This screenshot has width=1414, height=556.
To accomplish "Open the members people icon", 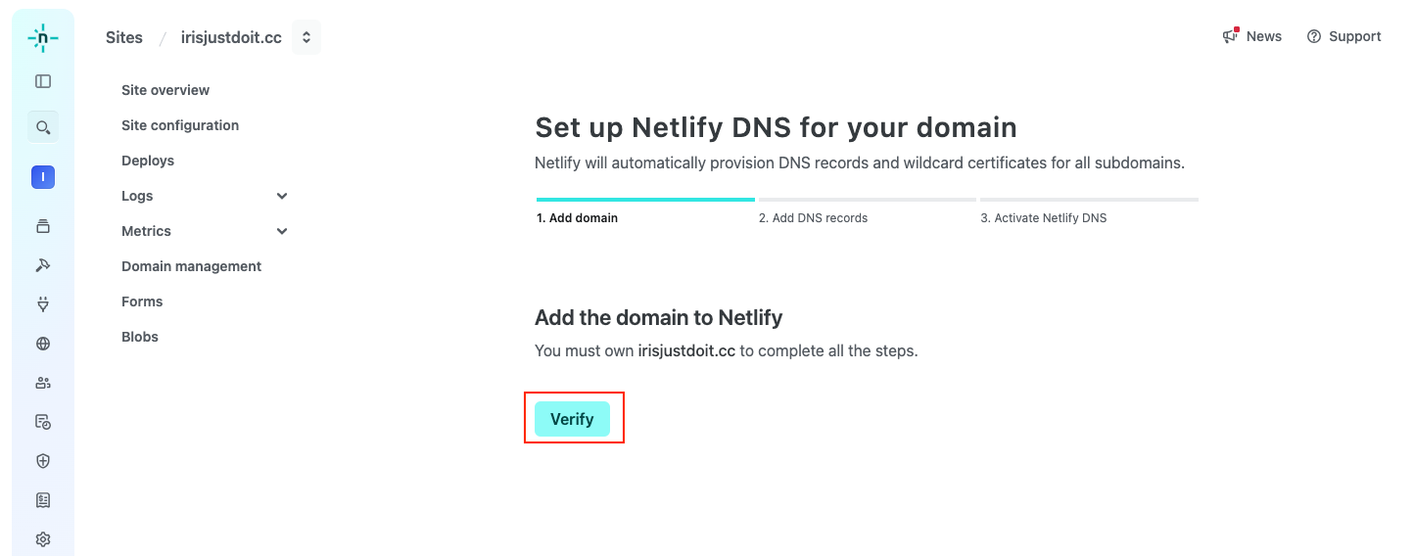I will click(x=42, y=383).
